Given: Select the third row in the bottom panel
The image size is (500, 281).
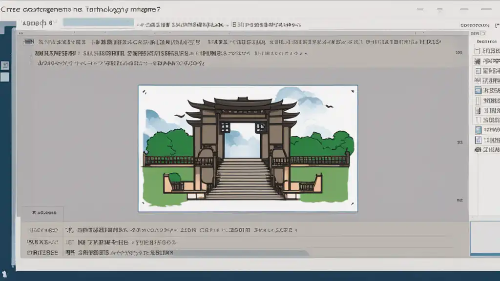Looking at the screenshot, I should [x=244, y=253].
